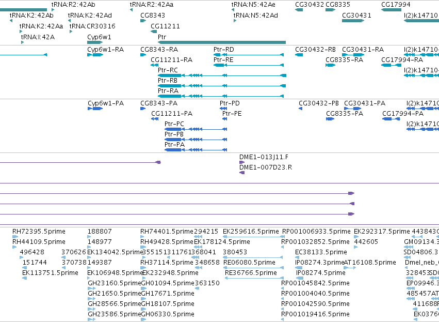Image resolution: width=439 pixels, height=322 pixels.
Task: Click the Cyp6w1-RA transcript glyph
Action: coord(95,55)
